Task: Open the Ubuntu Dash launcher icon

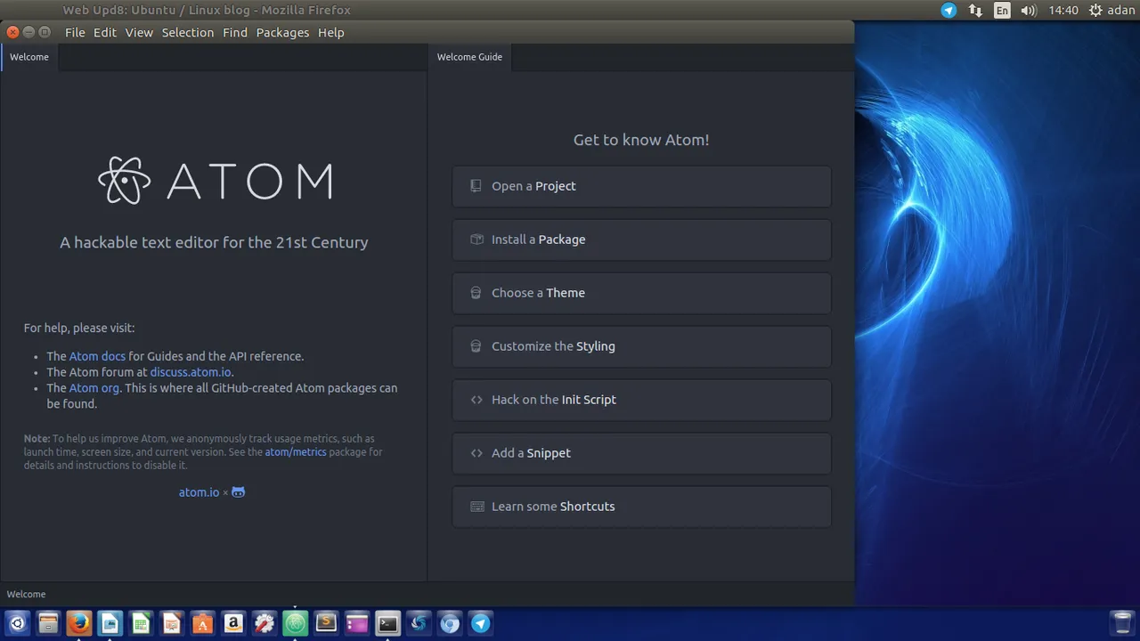Action: 17,623
